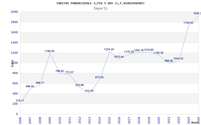Click the Importi subtitle
201x125 pixels.
coord(100,8)
